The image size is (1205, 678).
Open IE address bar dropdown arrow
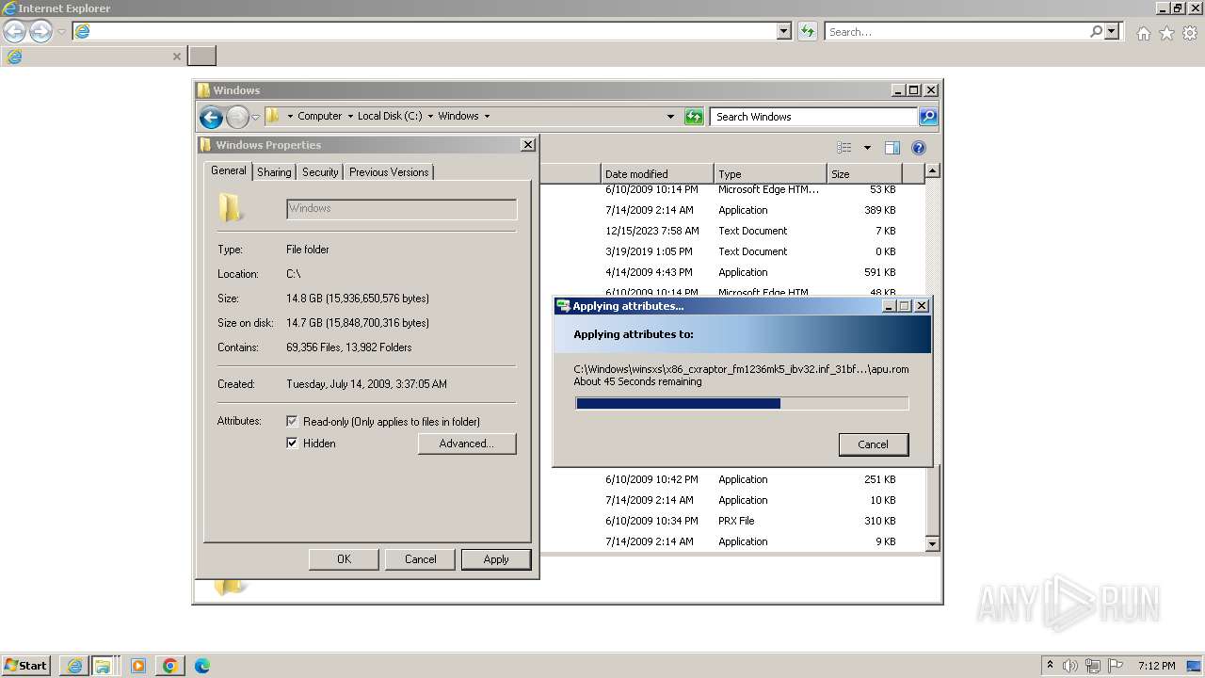pyautogui.click(x=784, y=31)
